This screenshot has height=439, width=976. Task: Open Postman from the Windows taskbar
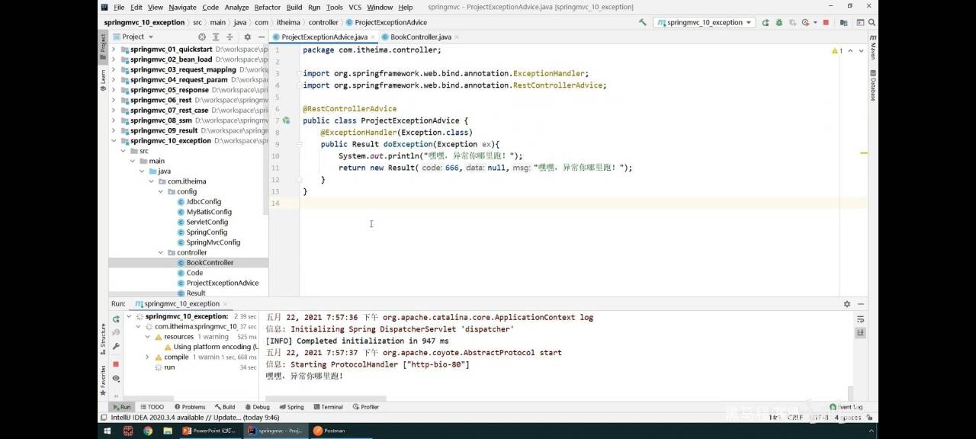click(329, 431)
